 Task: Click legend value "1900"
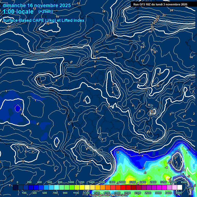(117, 193)
